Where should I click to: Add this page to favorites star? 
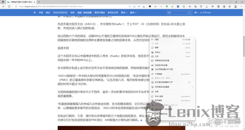(143, 7)
